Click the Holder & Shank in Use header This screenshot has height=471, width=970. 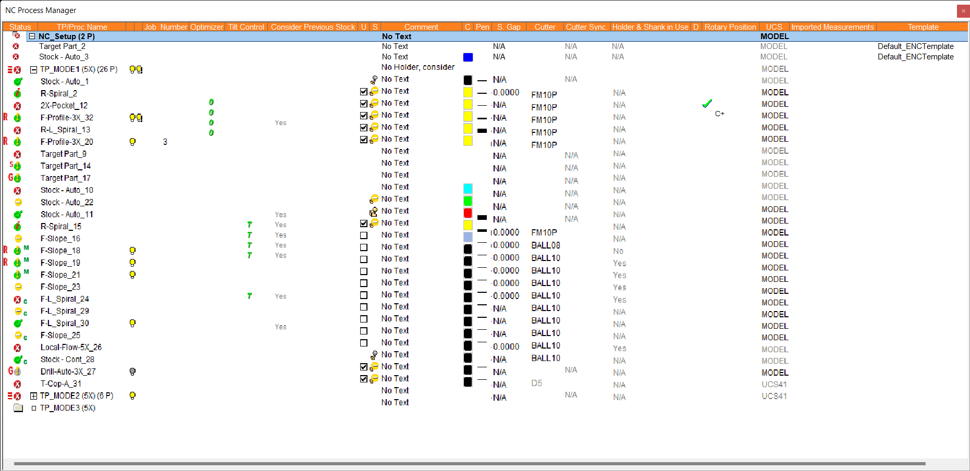(x=650, y=27)
